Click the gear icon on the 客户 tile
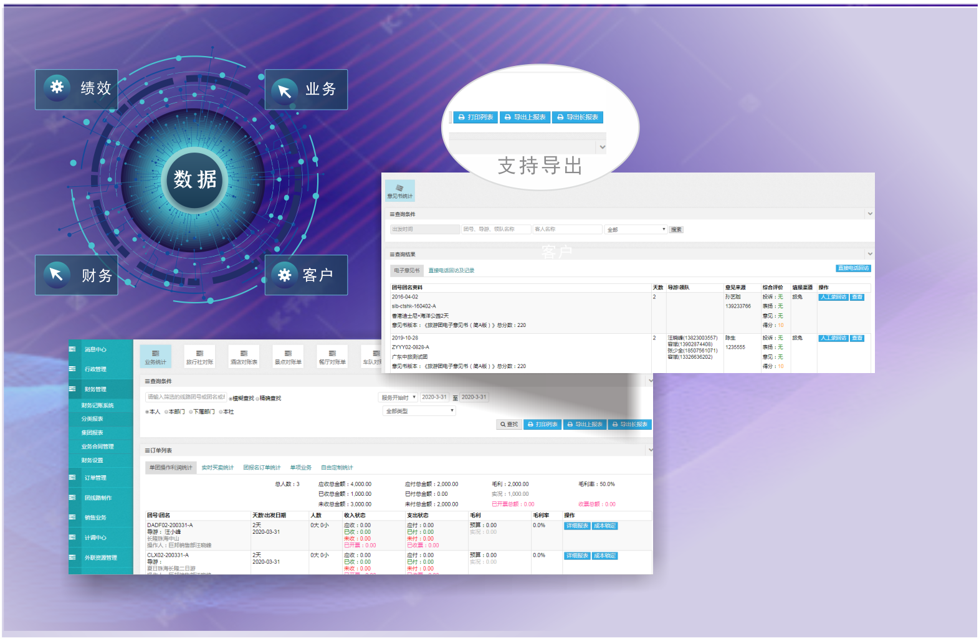The height and width of the screenshot is (639, 979). [285, 274]
